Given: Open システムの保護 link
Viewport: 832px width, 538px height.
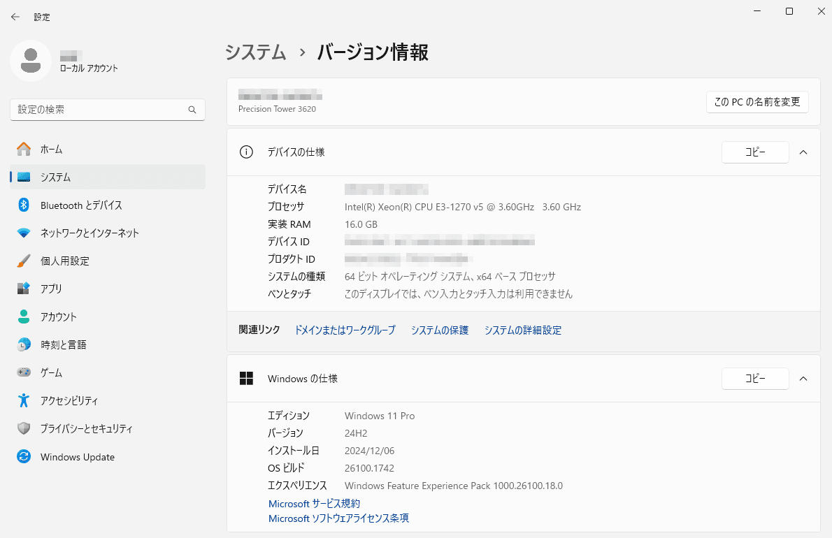Looking at the screenshot, I should (x=440, y=330).
